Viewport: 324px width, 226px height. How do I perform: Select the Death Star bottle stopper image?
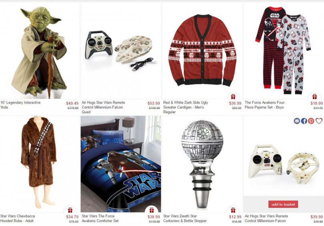202,164
